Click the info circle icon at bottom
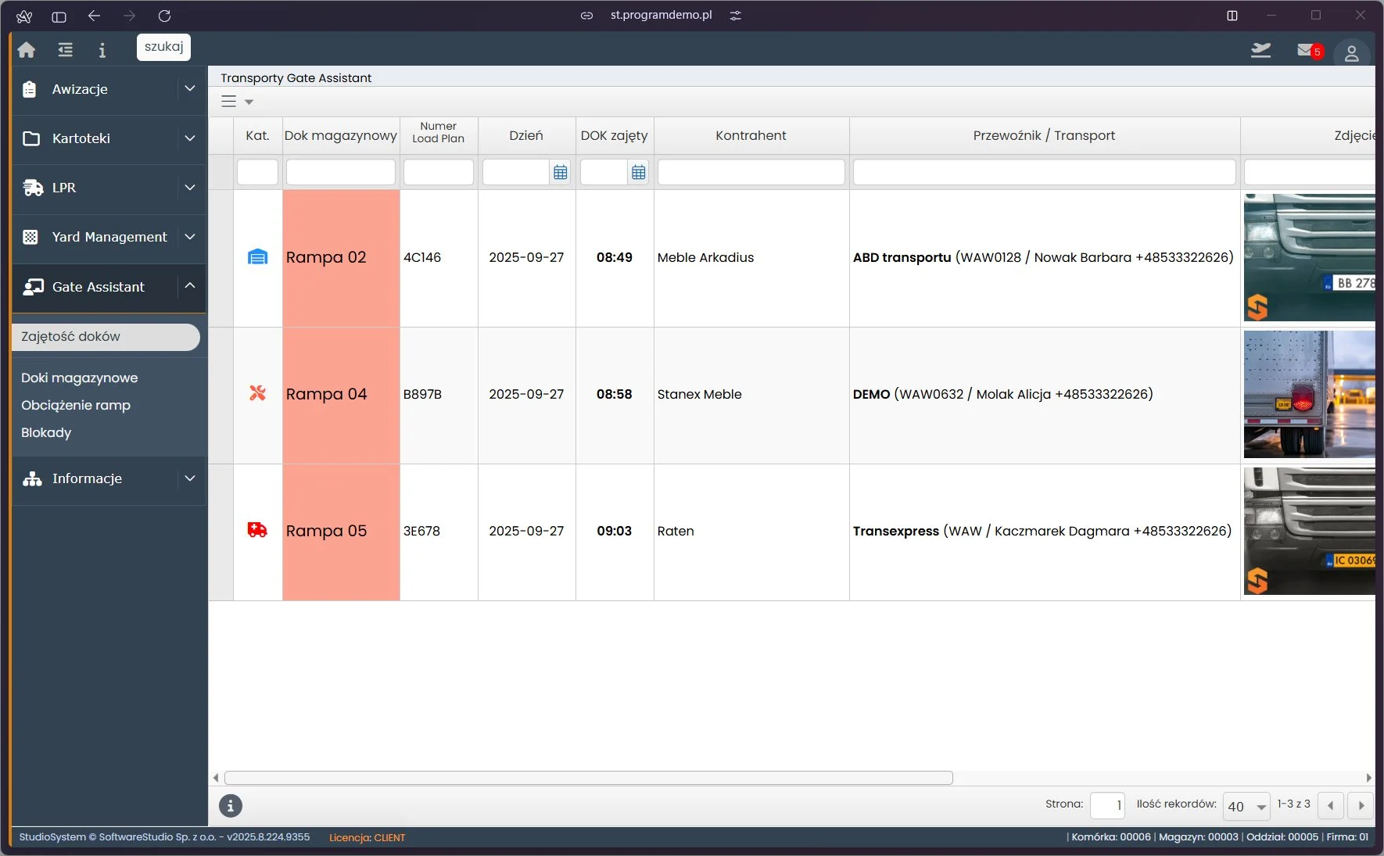 pyautogui.click(x=230, y=805)
